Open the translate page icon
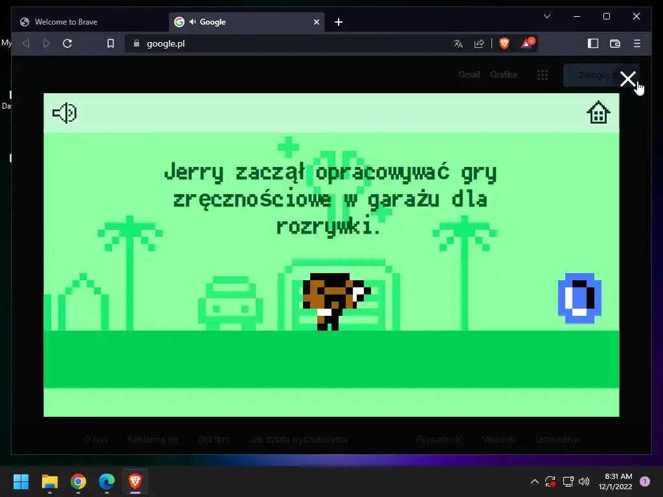The width and height of the screenshot is (663, 497). coord(458,43)
